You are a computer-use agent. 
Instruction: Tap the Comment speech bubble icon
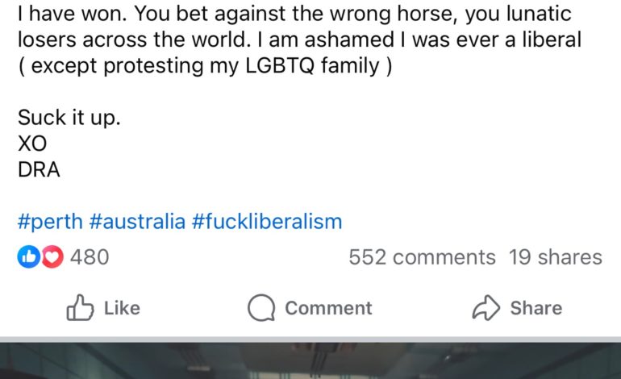coord(262,308)
